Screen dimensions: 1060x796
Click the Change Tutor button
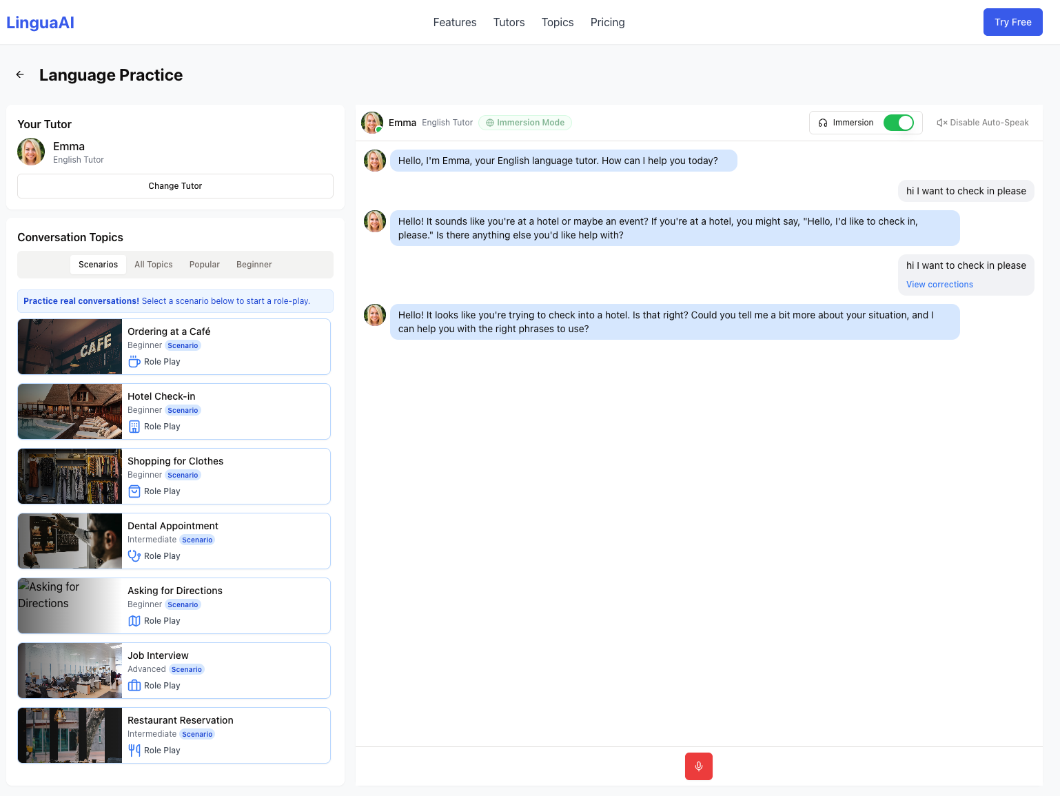point(175,186)
